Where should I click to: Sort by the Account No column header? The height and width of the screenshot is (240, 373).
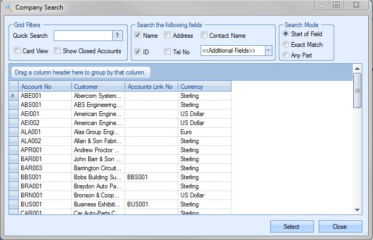point(45,86)
